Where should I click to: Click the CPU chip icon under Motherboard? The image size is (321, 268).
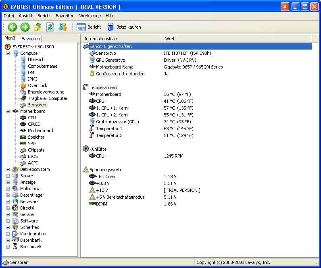(23, 118)
